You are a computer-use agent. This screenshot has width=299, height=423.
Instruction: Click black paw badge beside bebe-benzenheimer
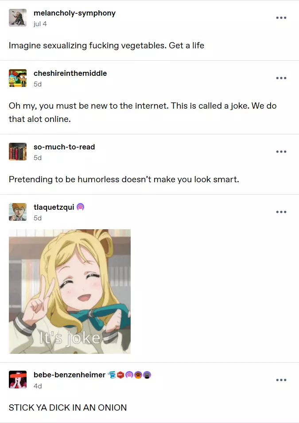[x=147, y=375]
